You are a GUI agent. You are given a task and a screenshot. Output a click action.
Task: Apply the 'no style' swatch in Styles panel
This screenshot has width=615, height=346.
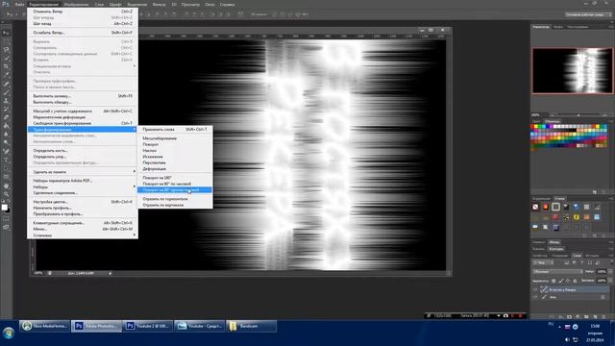[536, 207]
